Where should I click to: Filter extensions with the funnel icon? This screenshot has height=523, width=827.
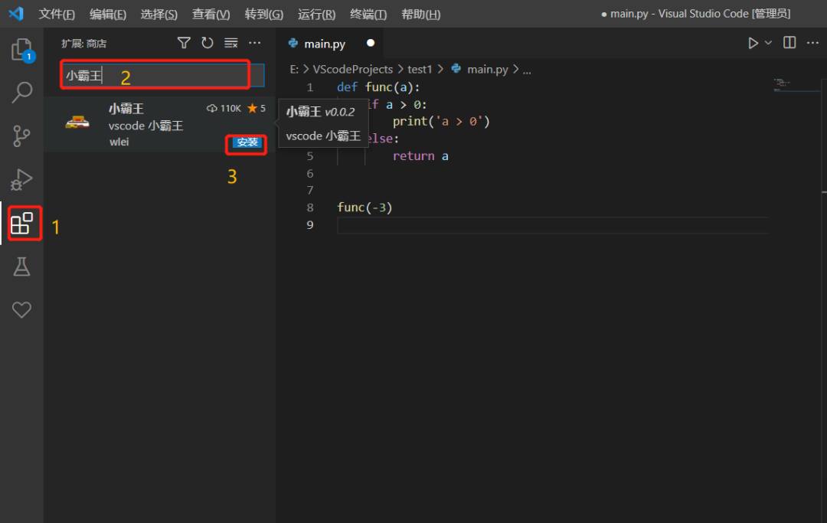(184, 43)
